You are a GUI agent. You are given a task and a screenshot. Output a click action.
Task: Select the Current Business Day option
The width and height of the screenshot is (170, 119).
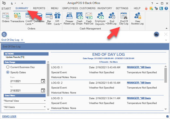tap(21, 67)
